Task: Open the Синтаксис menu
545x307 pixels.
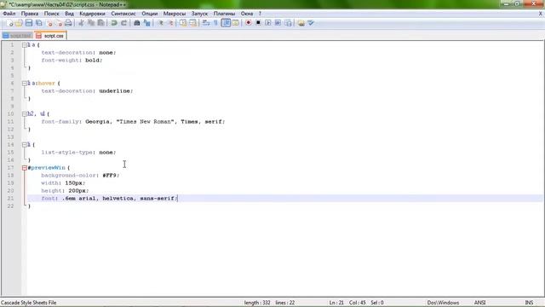Action: click(x=123, y=14)
